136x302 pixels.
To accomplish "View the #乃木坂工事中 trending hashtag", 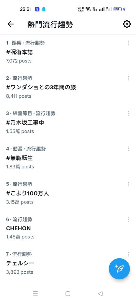I will [x=68, y=122].
